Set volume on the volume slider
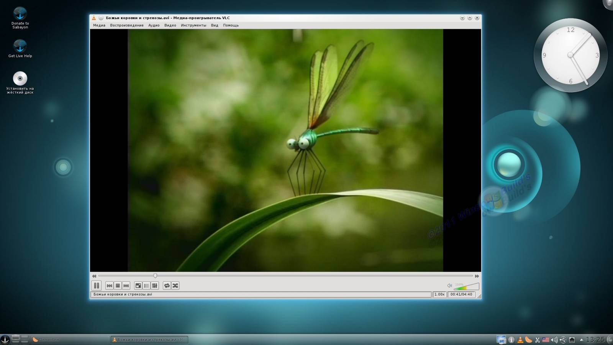The width and height of the screenshot is (613, 345). [466, 286]
